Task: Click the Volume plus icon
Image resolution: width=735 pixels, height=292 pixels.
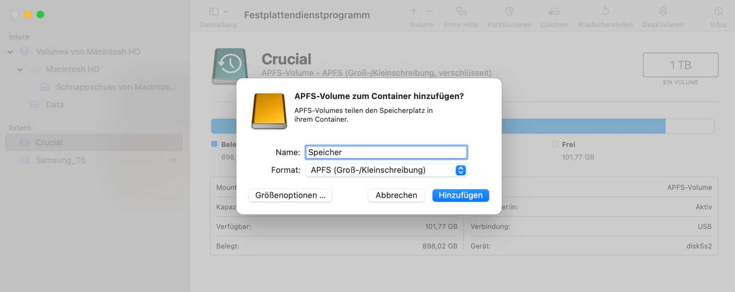Action: tap(413, 11)
